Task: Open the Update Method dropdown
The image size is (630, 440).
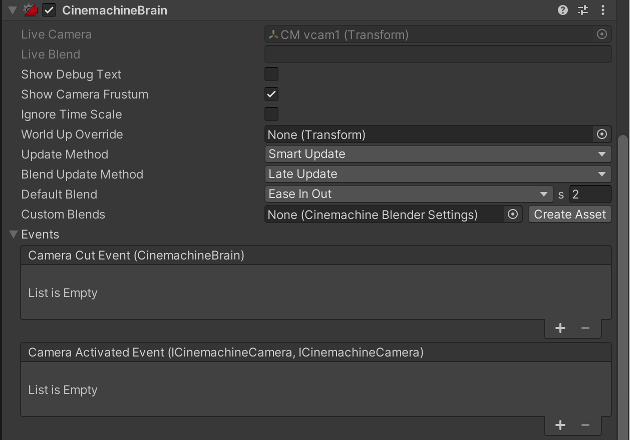Action: tap(437, 154)
